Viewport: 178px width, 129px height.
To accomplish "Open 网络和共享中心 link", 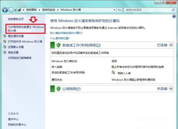I will (x=17, y=125).
